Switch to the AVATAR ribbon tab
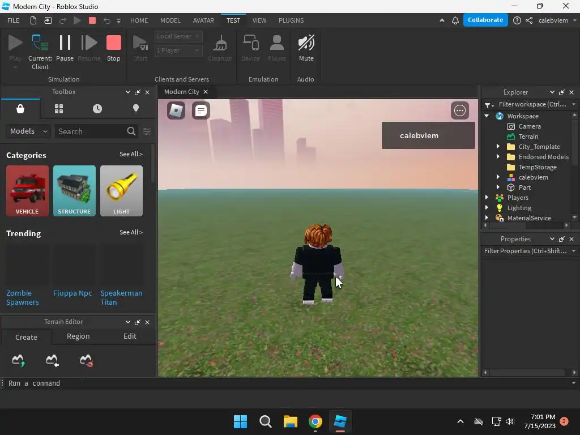 (203, 20)
